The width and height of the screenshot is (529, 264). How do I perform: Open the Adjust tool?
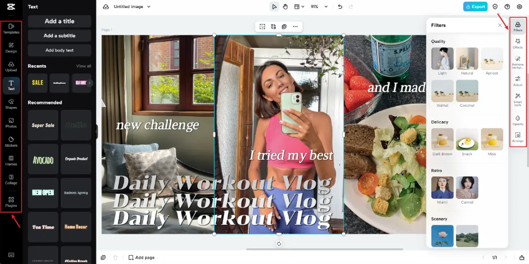[x=518, y=81]
